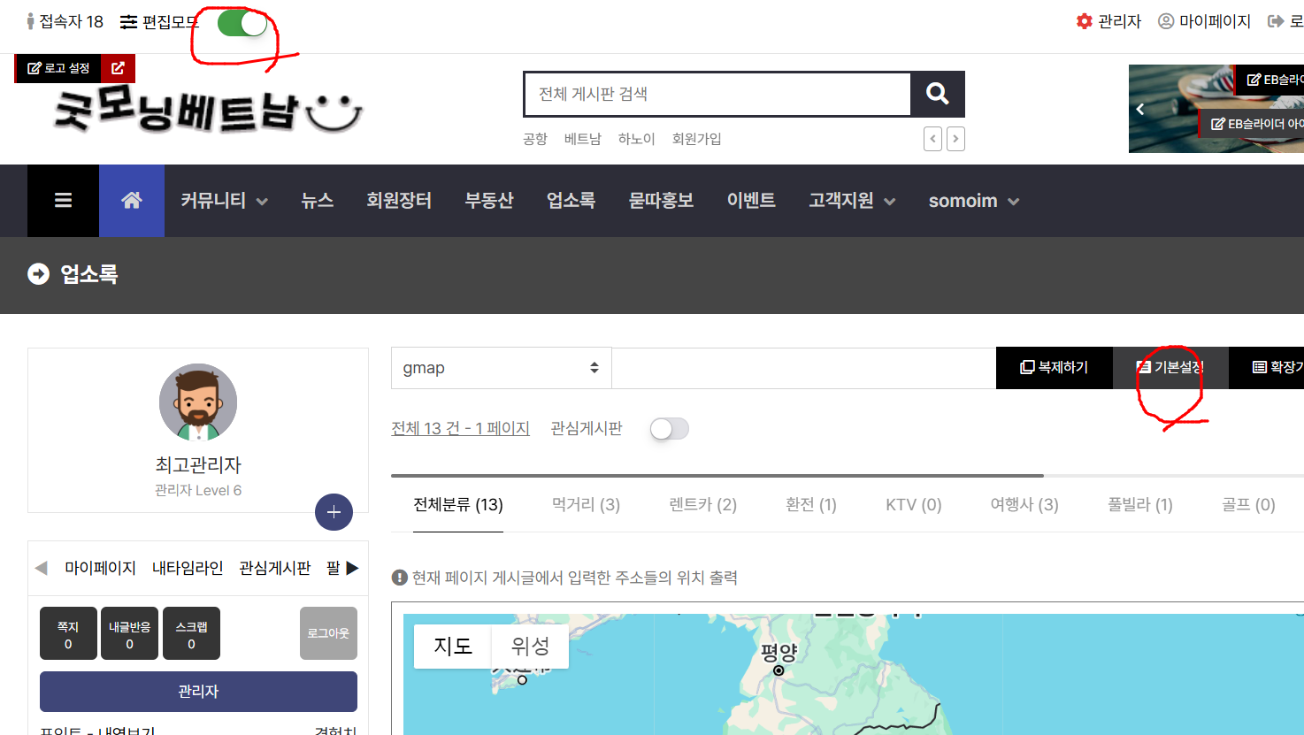Show next search keywords with right chevron
The image size is (1304, 735).
(955, 139)
